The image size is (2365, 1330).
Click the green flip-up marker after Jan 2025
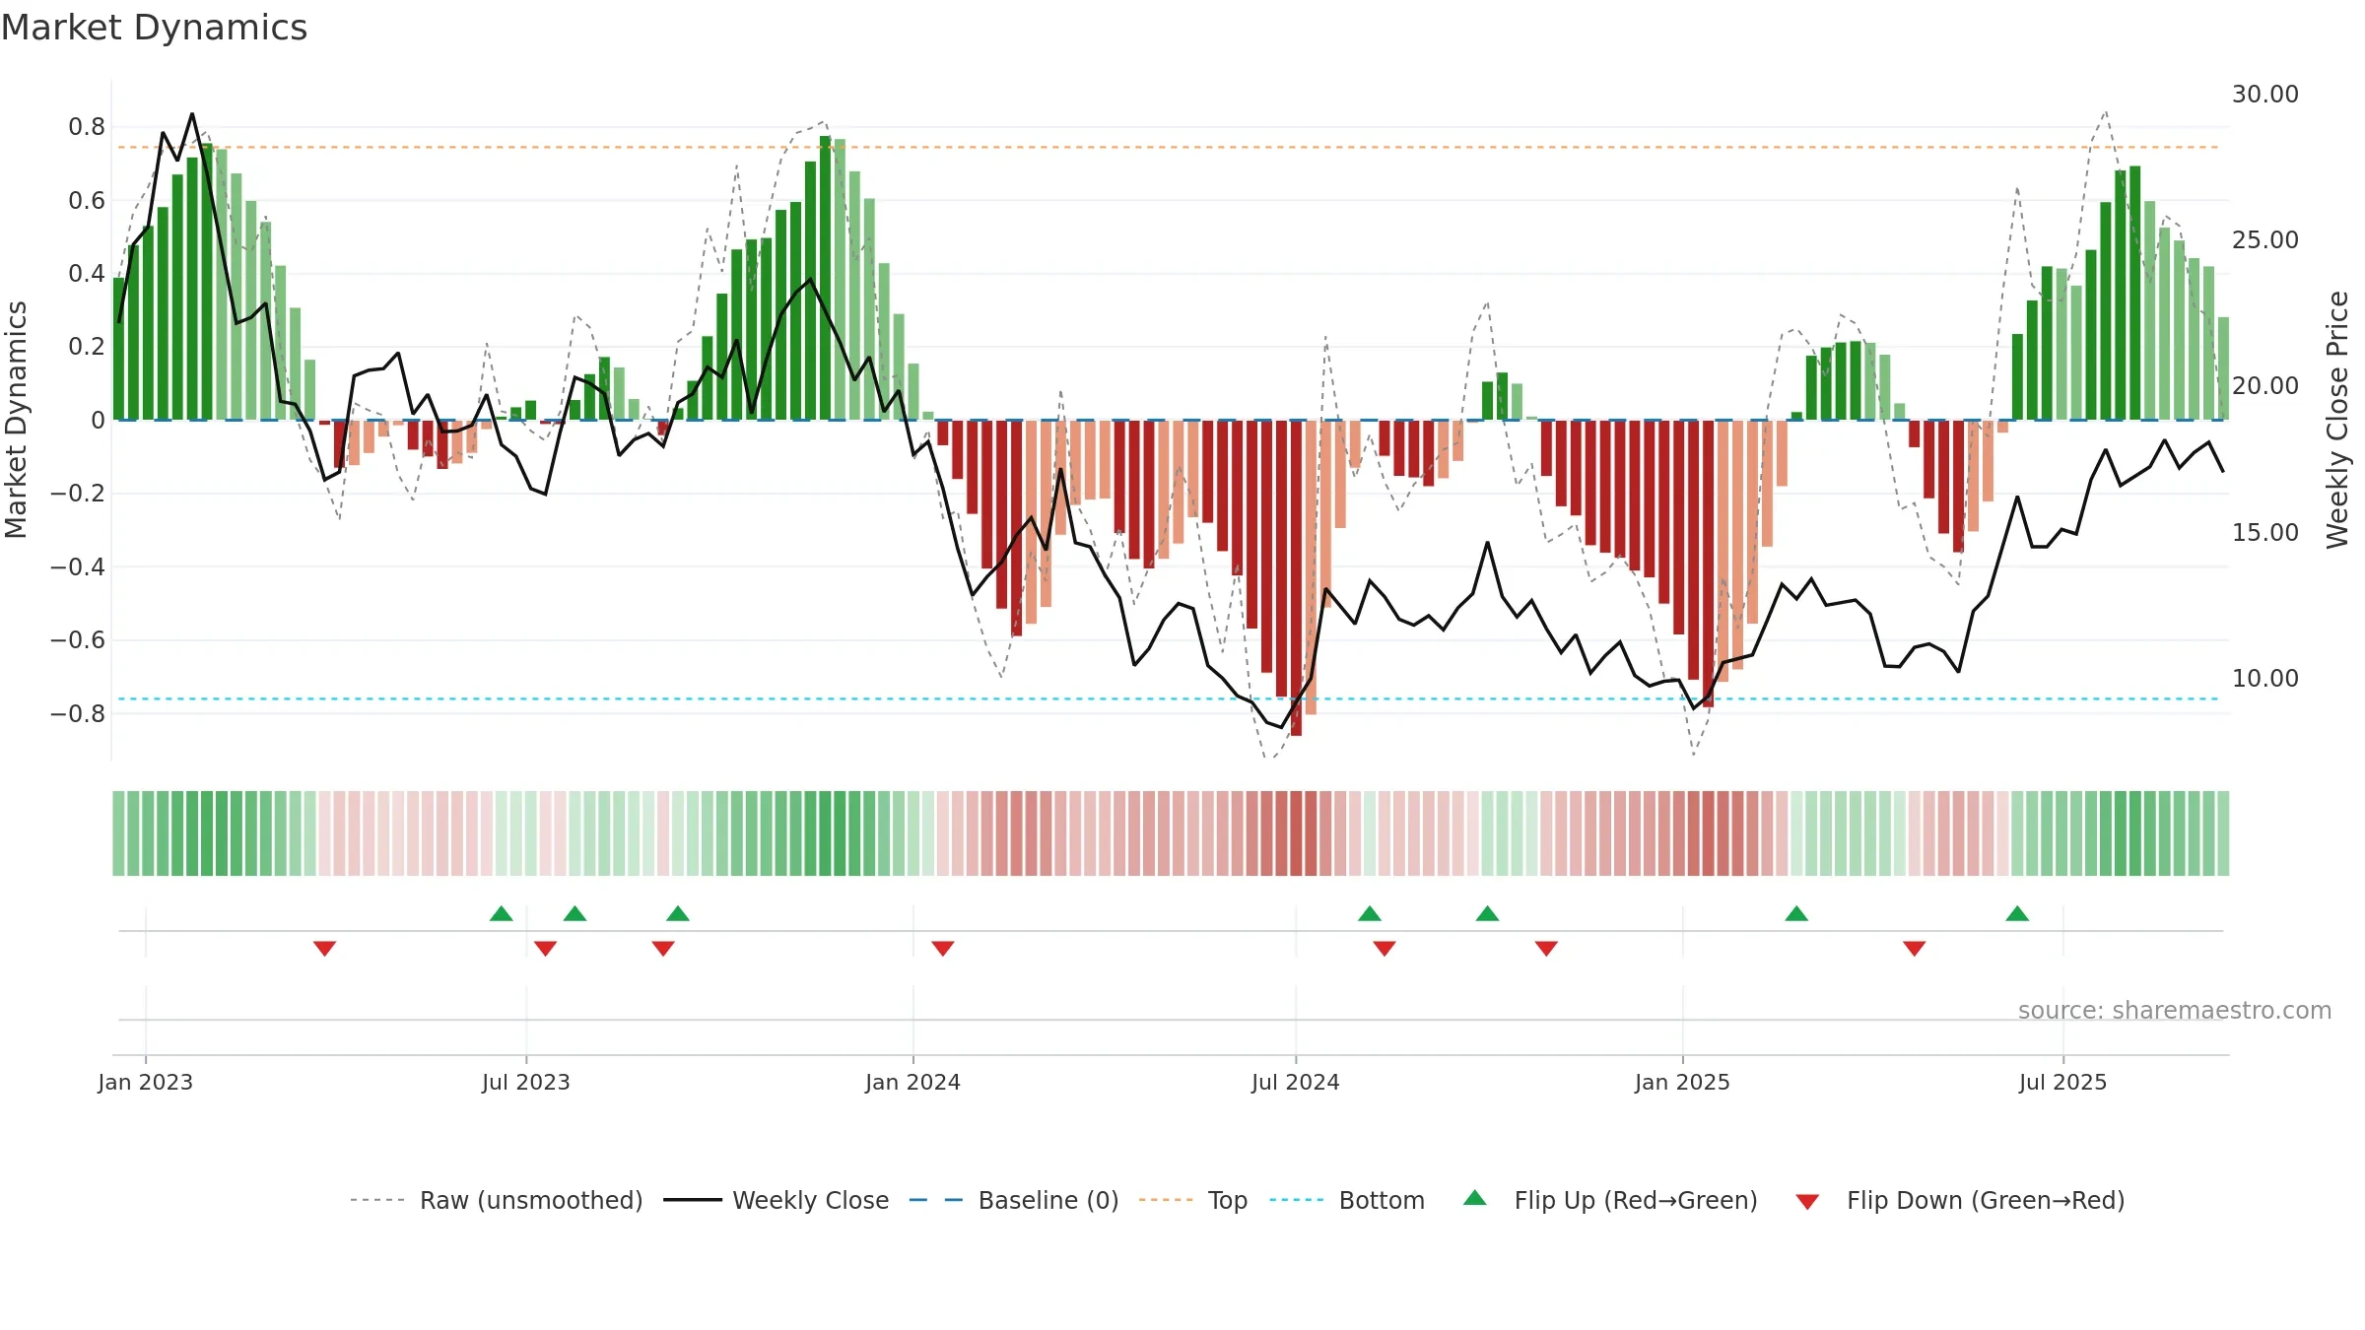click(1796, 913)
